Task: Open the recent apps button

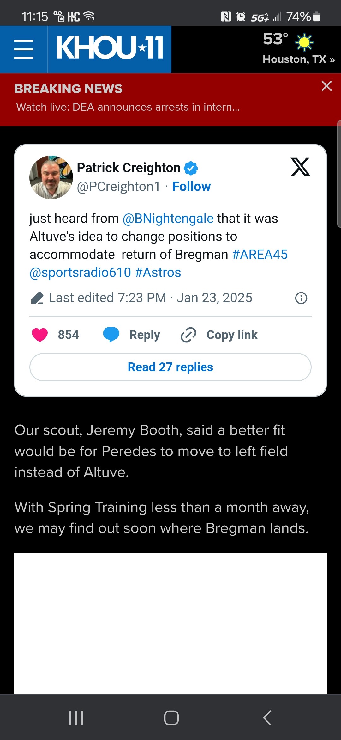Action: [76, 718]
